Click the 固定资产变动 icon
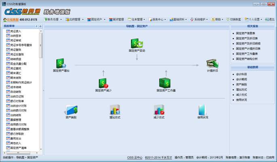The image size is (277, 162). 137,44
